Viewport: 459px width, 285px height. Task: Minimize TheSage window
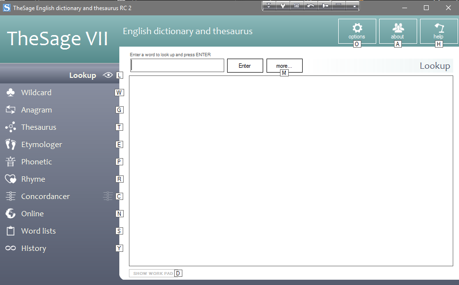click(x=405, y=8)
